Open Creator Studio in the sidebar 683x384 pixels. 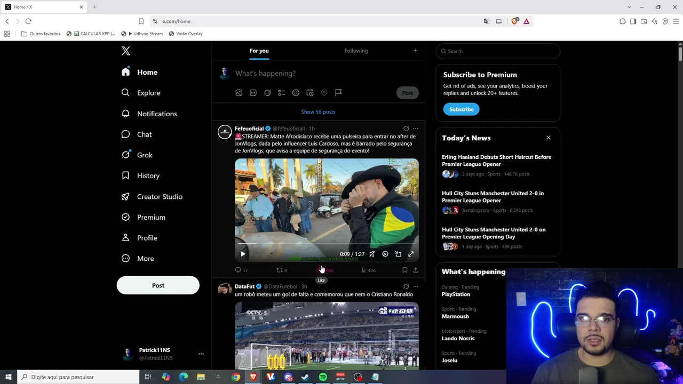152,196
